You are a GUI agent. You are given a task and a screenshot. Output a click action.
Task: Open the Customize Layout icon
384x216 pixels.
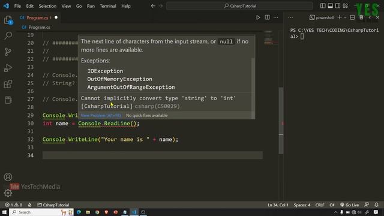point(345,6)
